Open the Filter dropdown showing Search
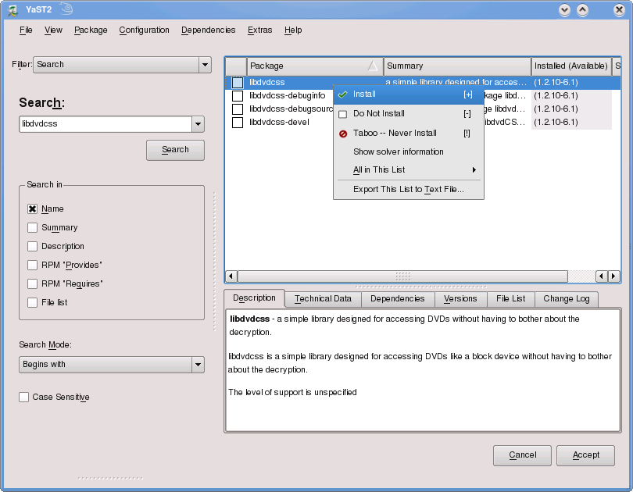 122,65
